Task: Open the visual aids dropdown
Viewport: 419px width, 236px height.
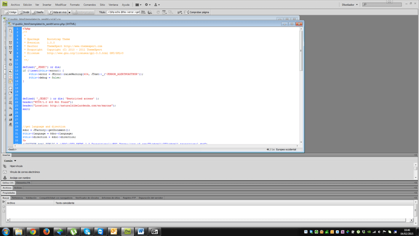Action: (x=171, y=12)
